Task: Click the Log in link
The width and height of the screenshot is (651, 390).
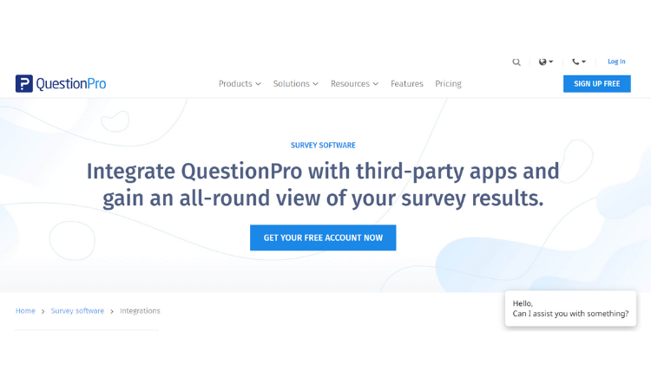Action: [x=616, y=62]
